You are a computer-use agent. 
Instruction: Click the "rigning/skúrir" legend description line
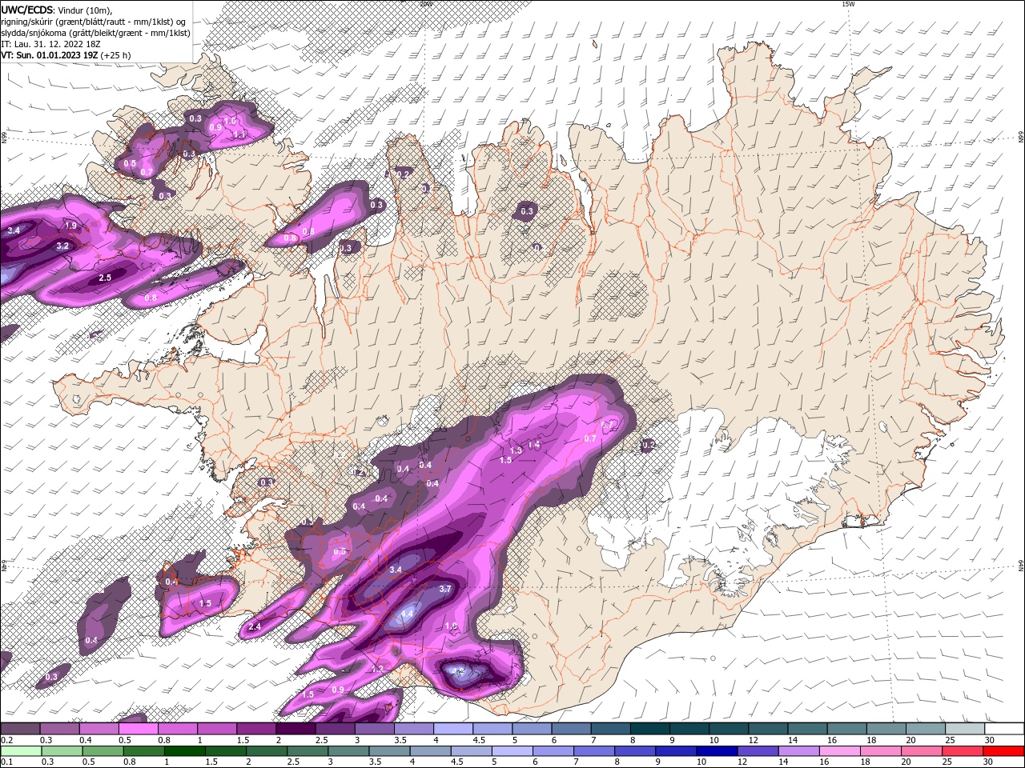point(94,22)
